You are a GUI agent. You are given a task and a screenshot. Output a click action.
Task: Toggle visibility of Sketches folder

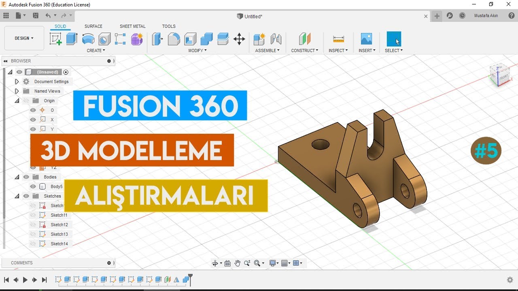(x=26, y=196)
